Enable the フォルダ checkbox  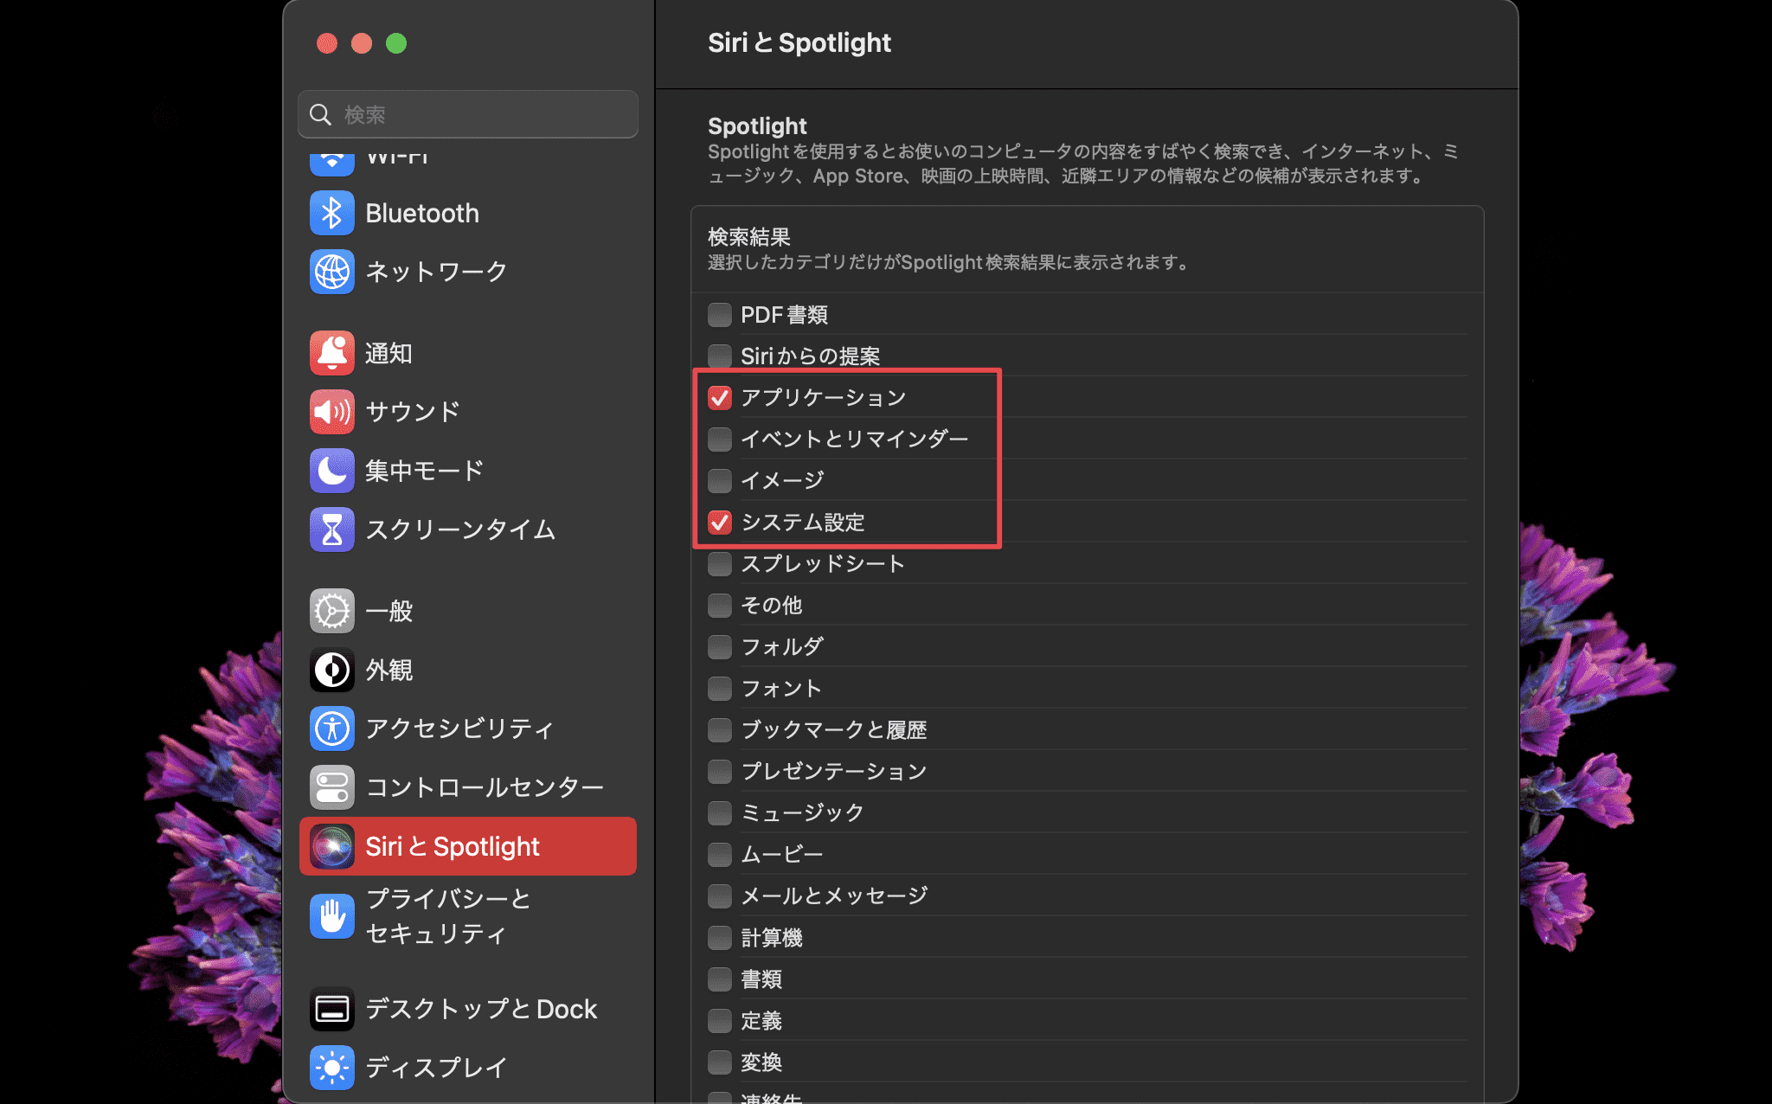point(720,647)
